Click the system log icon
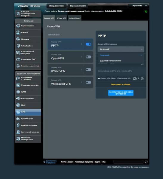Image resolution: width=163 pixels, height=179 pixels. point(18,132)
